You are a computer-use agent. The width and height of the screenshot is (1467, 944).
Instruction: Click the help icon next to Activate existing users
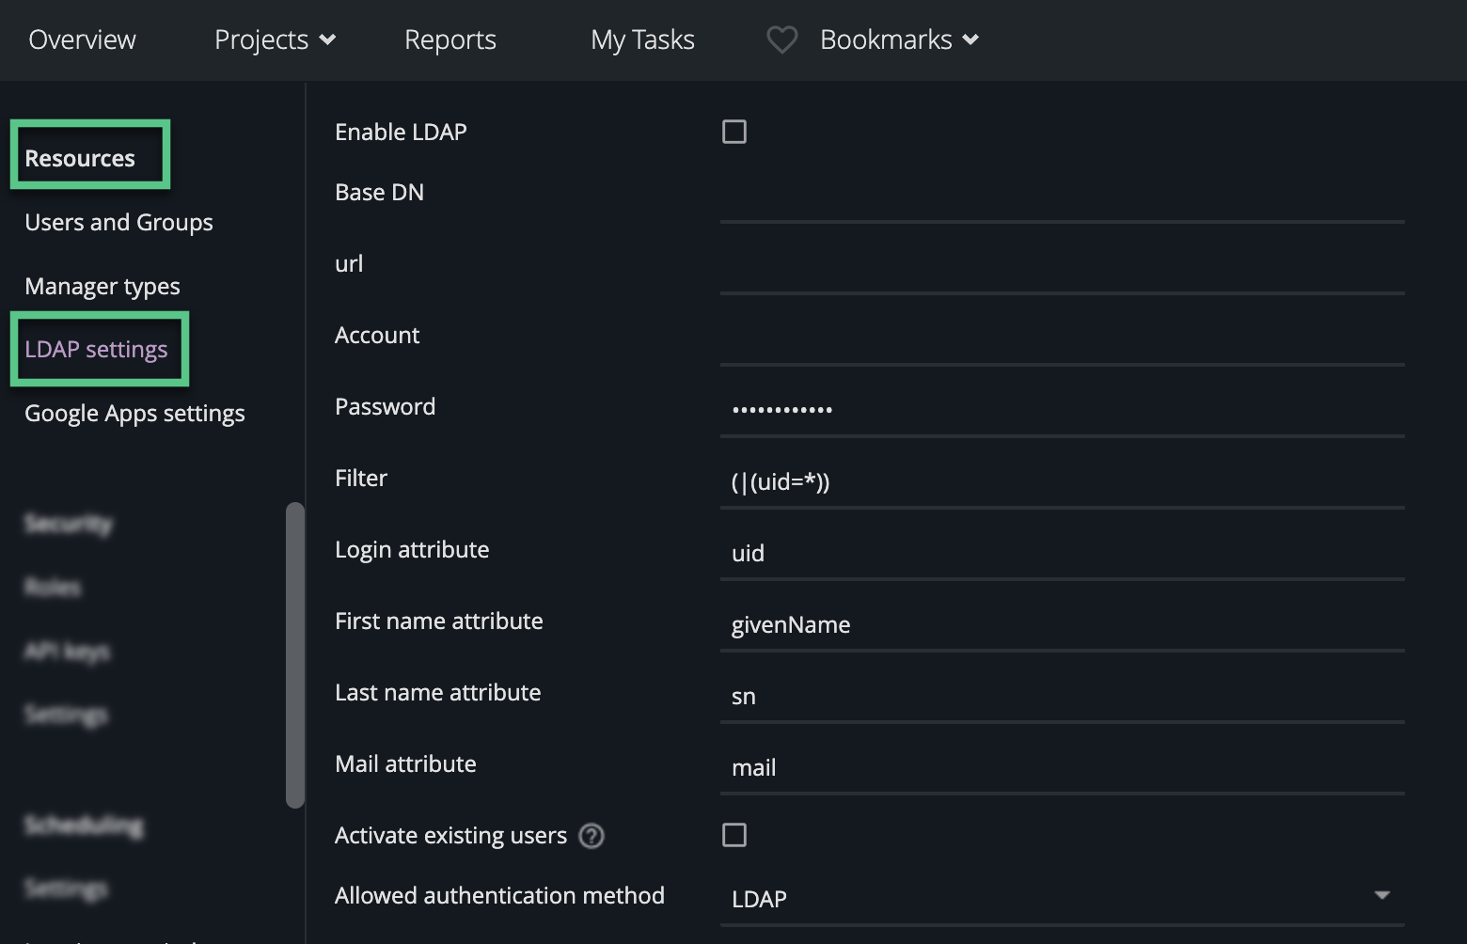tap(592, 835)
